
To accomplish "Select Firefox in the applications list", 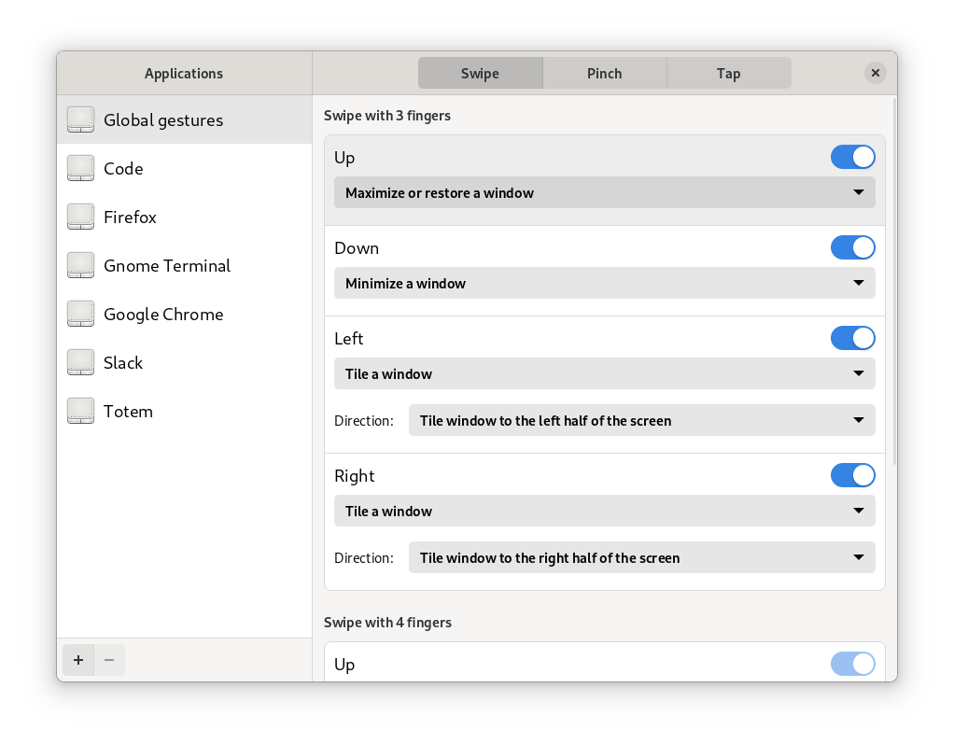I will [x=184, y=218].
